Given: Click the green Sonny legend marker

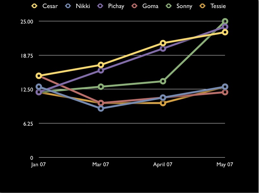Looking at the screenshot, I should pyautogui.click(x=169, y=6).
